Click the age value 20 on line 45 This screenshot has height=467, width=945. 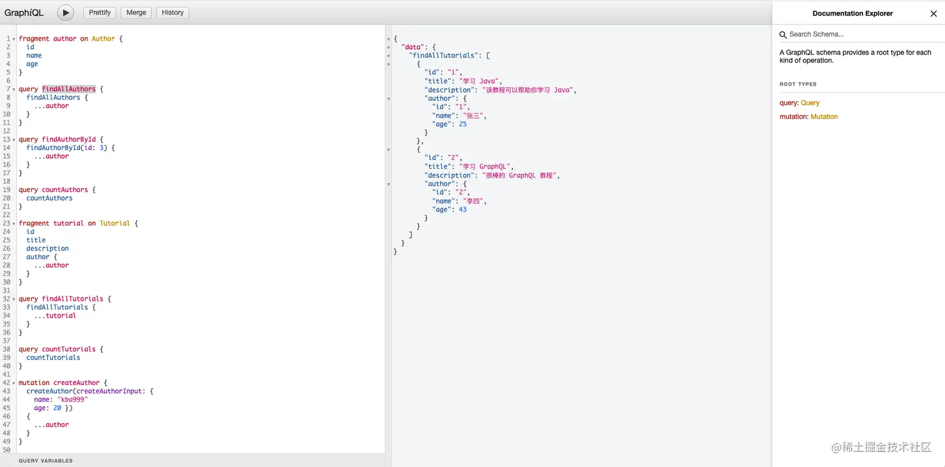click(x=57, y=408)
